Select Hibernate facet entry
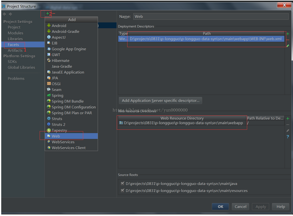Image resolution: width=293 pixels, height=216 pixels. 71,60
